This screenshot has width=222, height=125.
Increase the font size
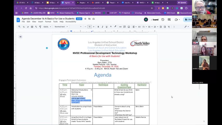(94, 27)
